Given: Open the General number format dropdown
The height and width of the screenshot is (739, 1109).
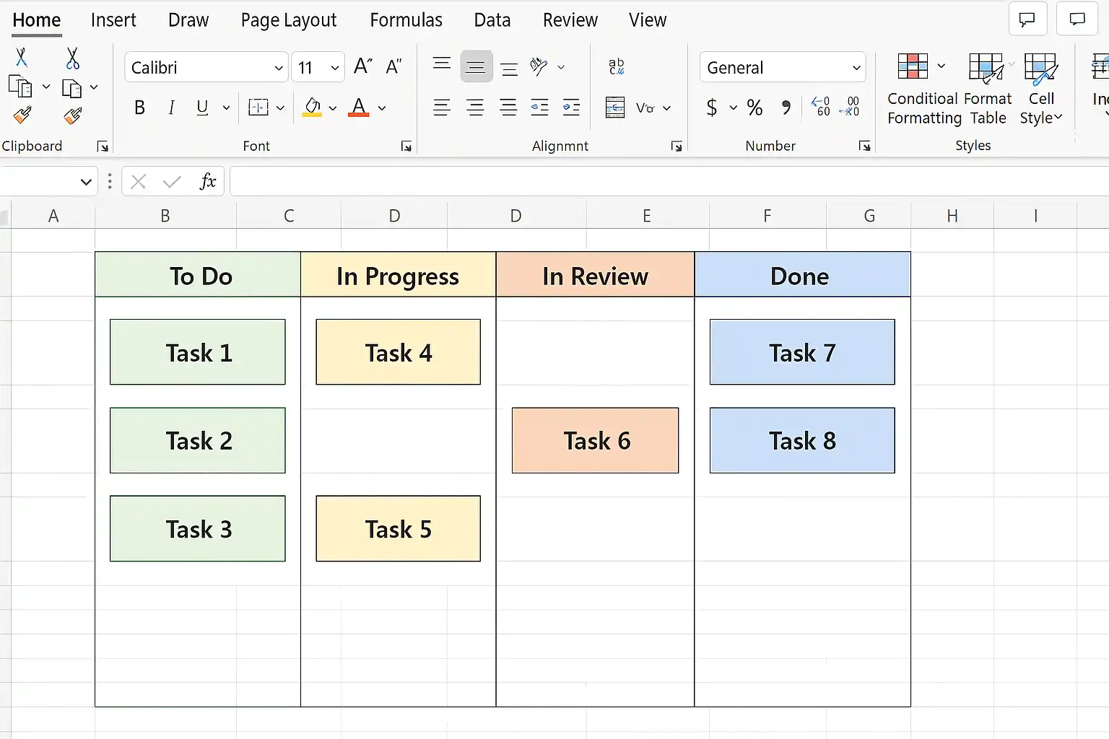Looking at the screenshot, I should (x=783, y=67).
